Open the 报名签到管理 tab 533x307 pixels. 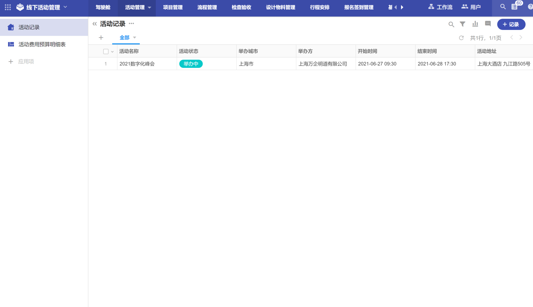(359, 7)
